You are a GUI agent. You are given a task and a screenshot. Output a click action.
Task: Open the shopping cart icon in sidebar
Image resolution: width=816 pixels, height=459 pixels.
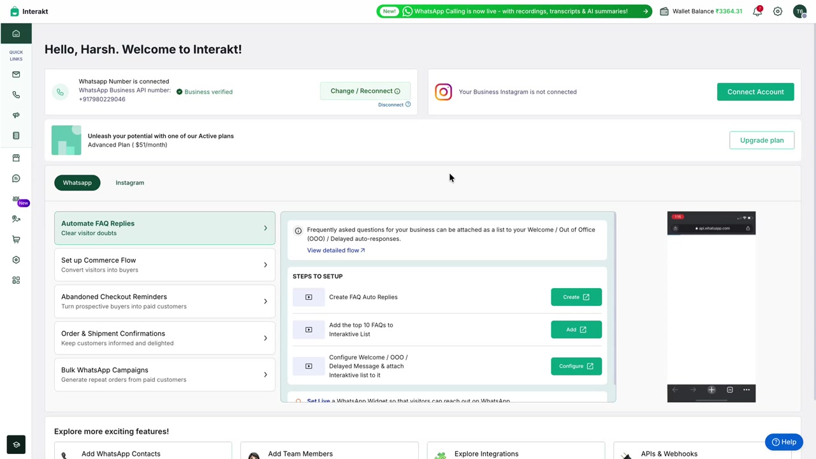pyautogui.click(x=16, y=240)
